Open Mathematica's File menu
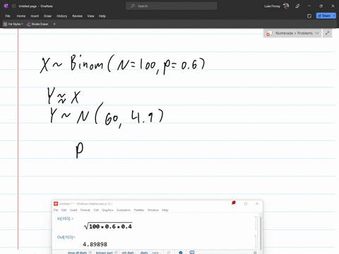339x254 pixels. pos(56,210)
